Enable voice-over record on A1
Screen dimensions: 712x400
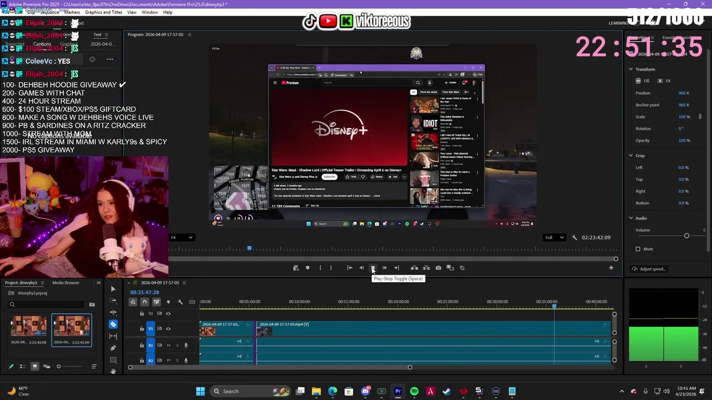pos(186,345)
